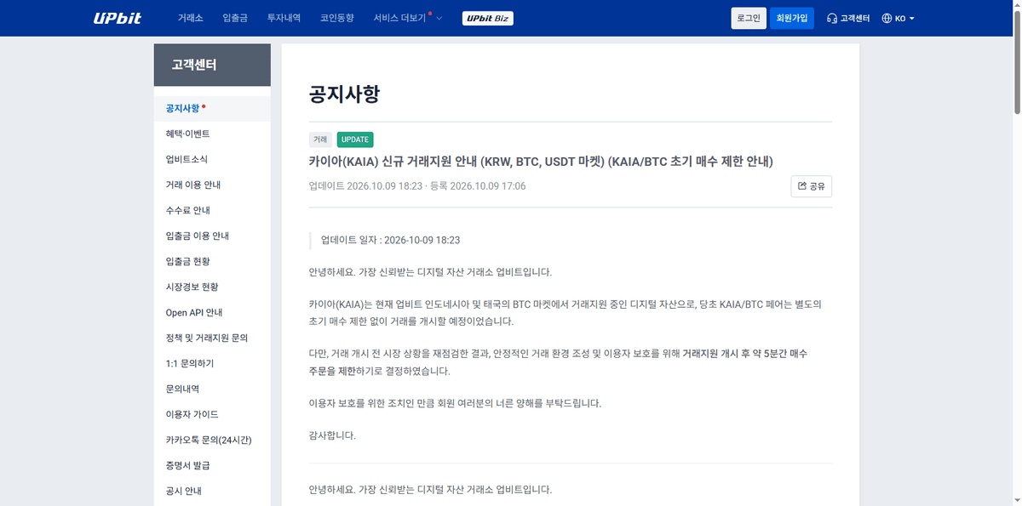Open 입출금 현황 in the sidebar
The image size is (1022, 506).
212,261
